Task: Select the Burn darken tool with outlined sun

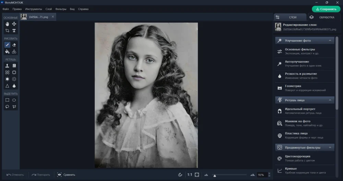Action: pyautogui.click(x=14, y=79)
